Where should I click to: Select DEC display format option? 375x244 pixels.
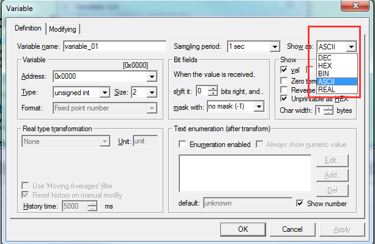click(x=325, y=58)
